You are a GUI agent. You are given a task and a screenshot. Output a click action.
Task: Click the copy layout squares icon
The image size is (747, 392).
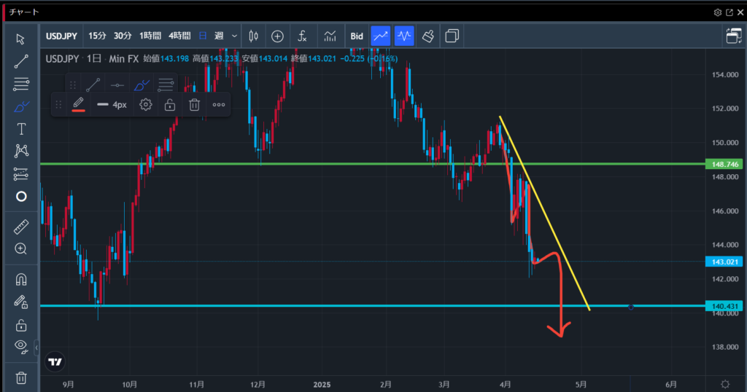pyautogui.click(x=452, y=36)
